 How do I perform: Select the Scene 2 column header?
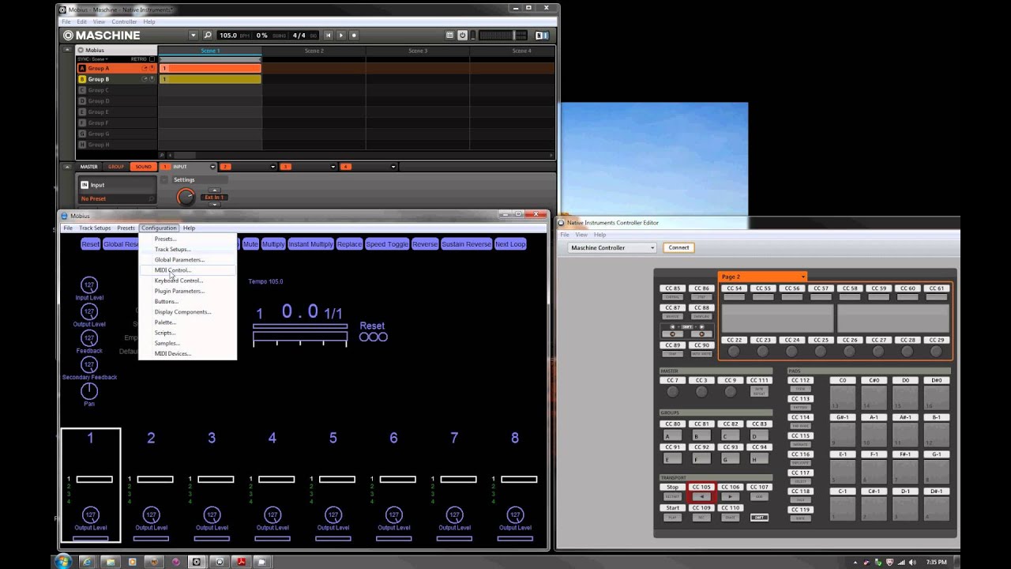(x=314, y=51)
